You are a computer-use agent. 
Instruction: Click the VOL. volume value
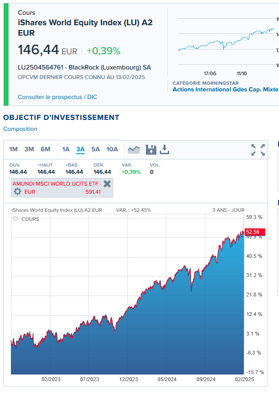click(x=152, y=172)
